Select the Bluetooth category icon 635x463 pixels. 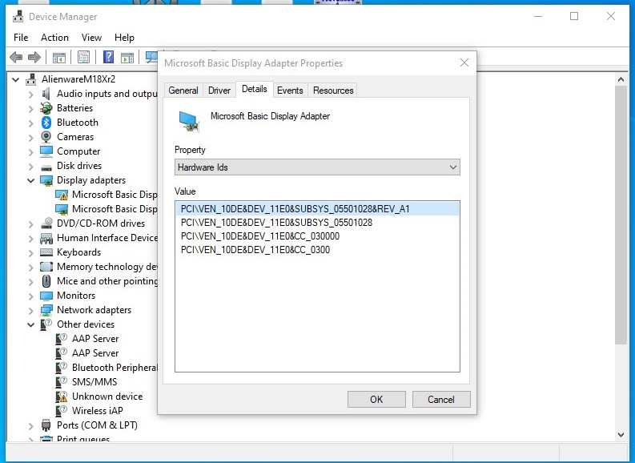coord(46,123)
